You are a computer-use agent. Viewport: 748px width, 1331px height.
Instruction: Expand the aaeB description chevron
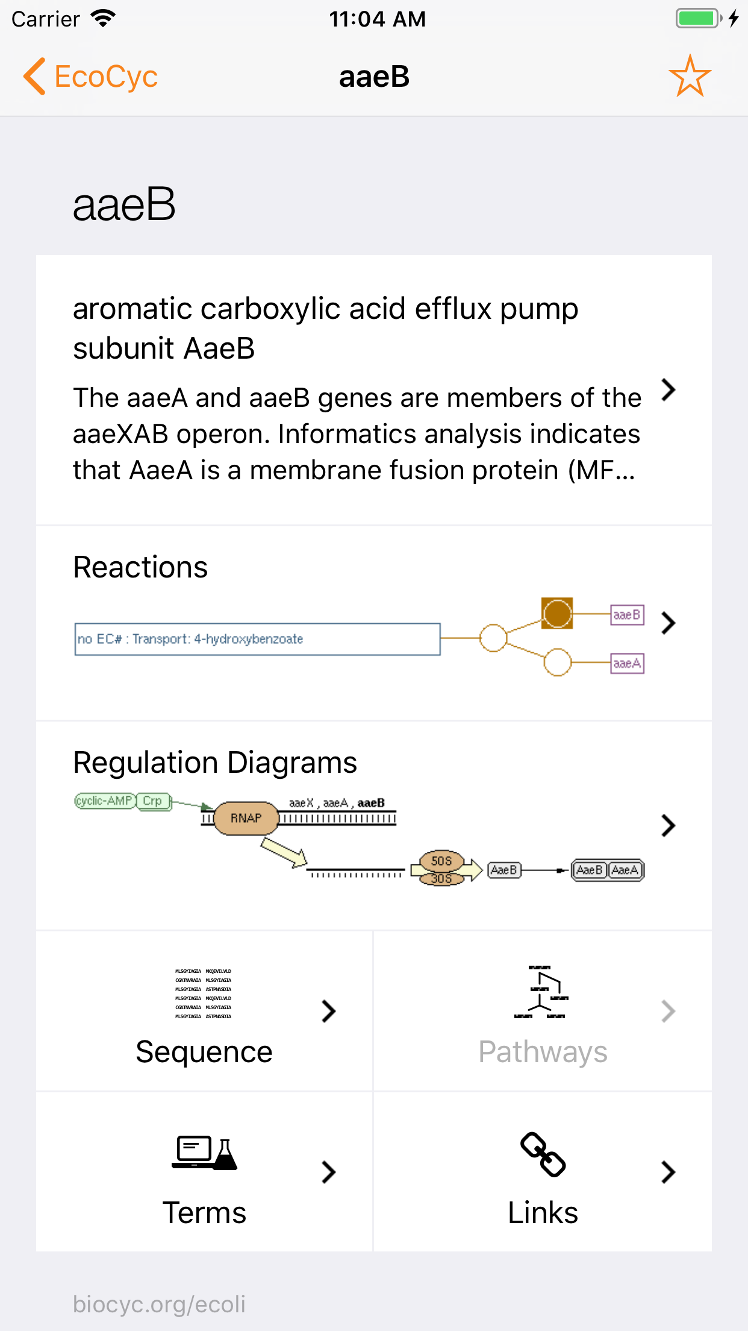tap(668, 390)
